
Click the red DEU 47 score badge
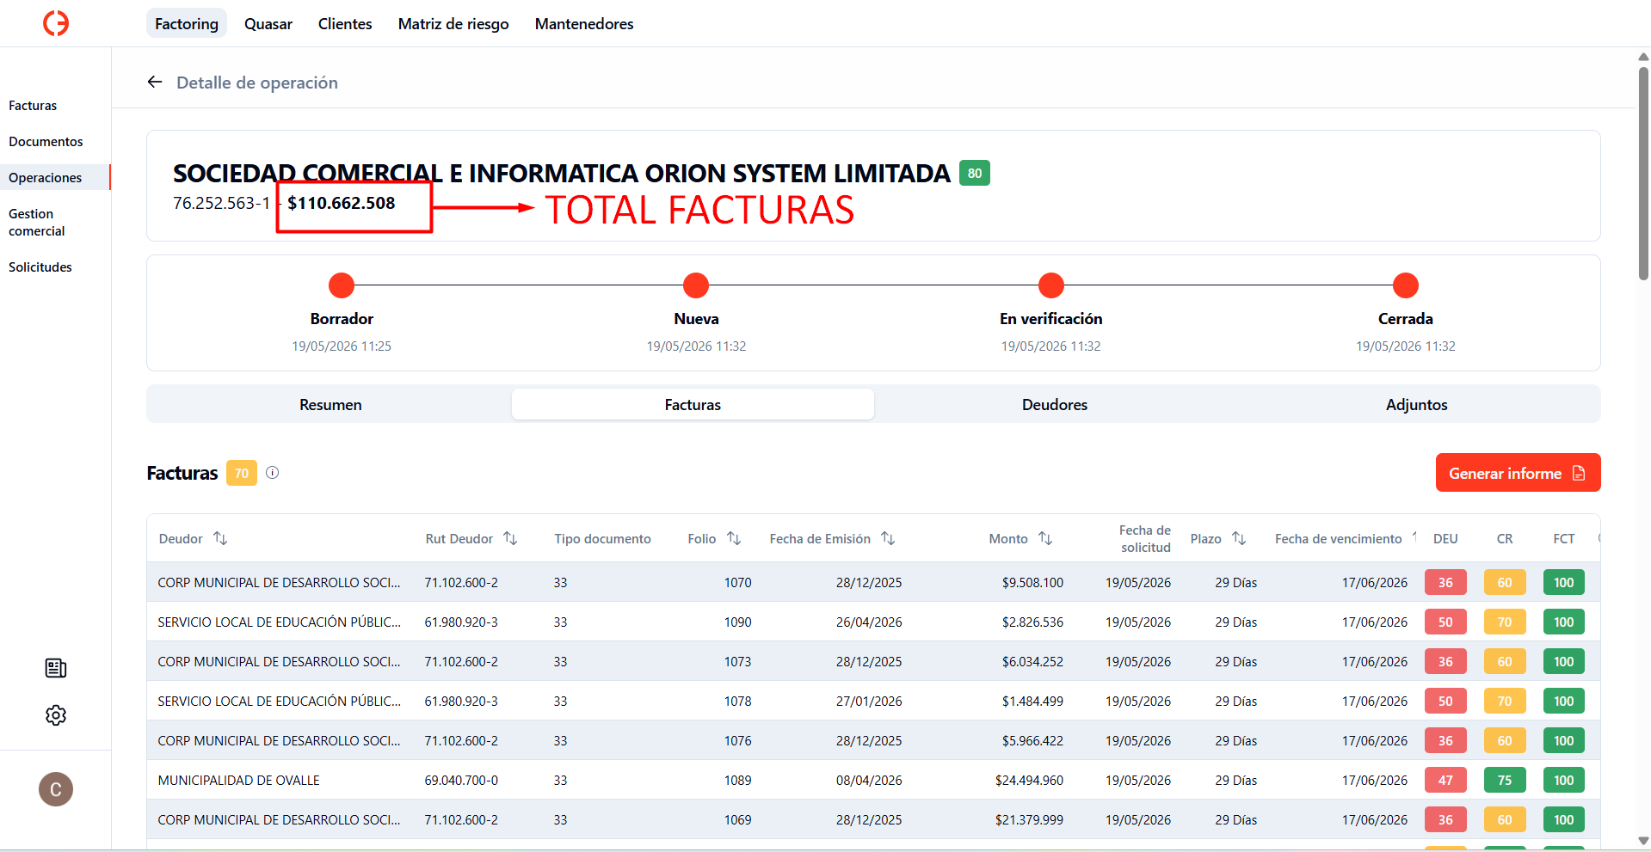click(1445, 780)
